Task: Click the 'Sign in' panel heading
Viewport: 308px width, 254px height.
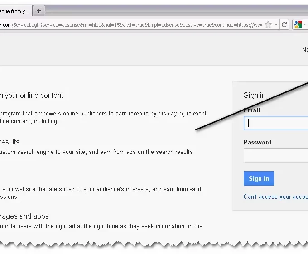Action: pos(255,96)
